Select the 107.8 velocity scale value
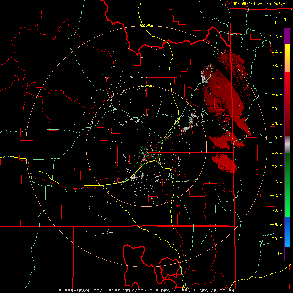The image size is (293, 293). [x=276, y=36]
